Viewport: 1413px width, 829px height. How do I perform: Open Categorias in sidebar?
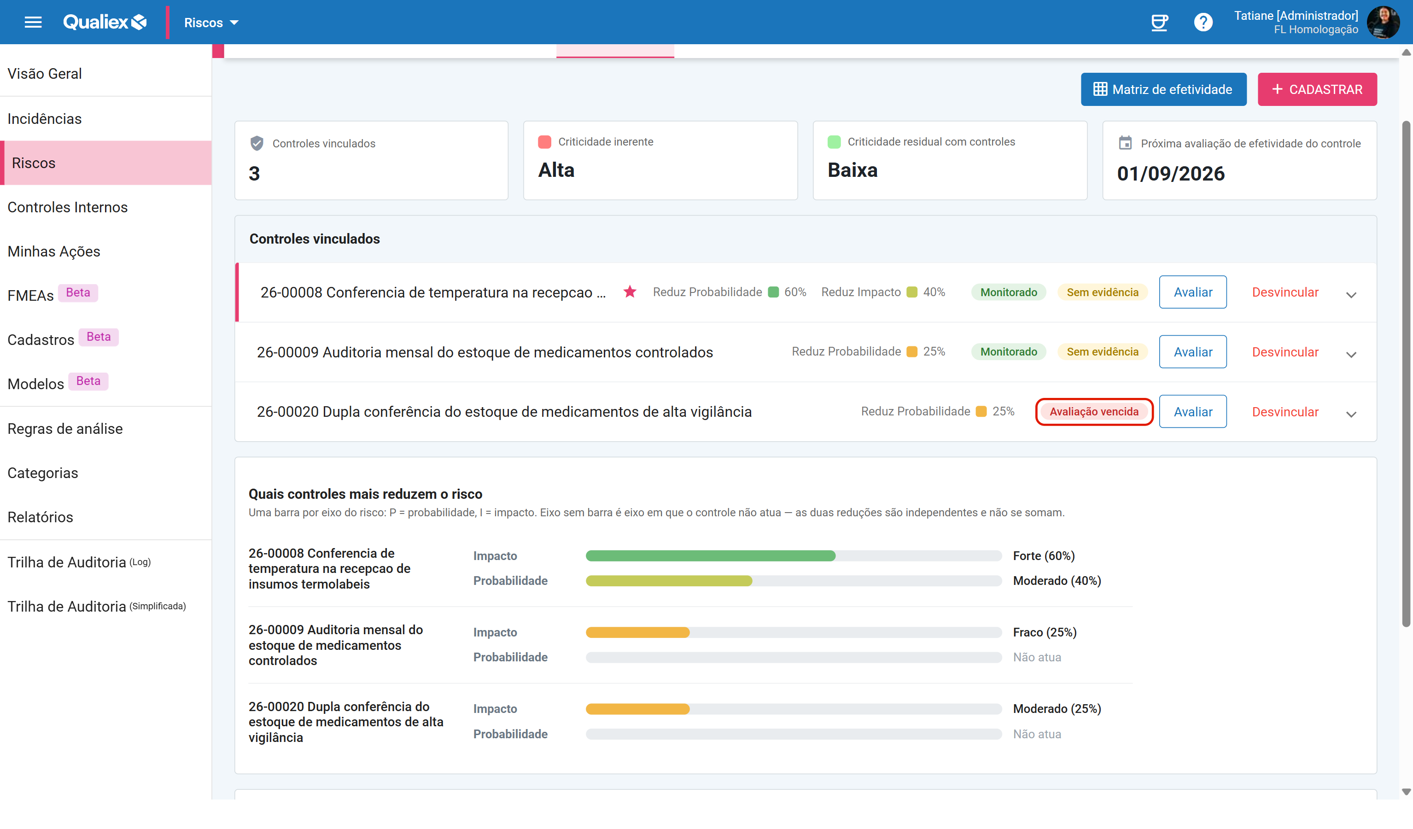coord(106,473)
